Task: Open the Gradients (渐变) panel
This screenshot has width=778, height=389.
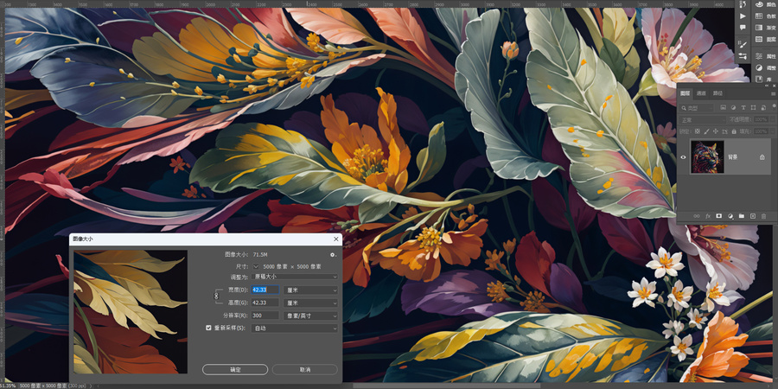Action: 765,28
